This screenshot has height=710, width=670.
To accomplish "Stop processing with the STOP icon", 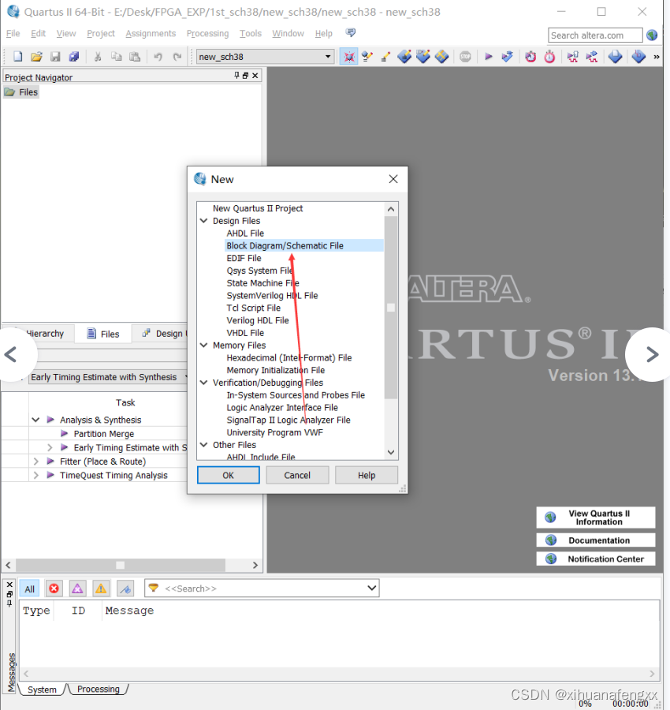I will (x=465, y=56).
